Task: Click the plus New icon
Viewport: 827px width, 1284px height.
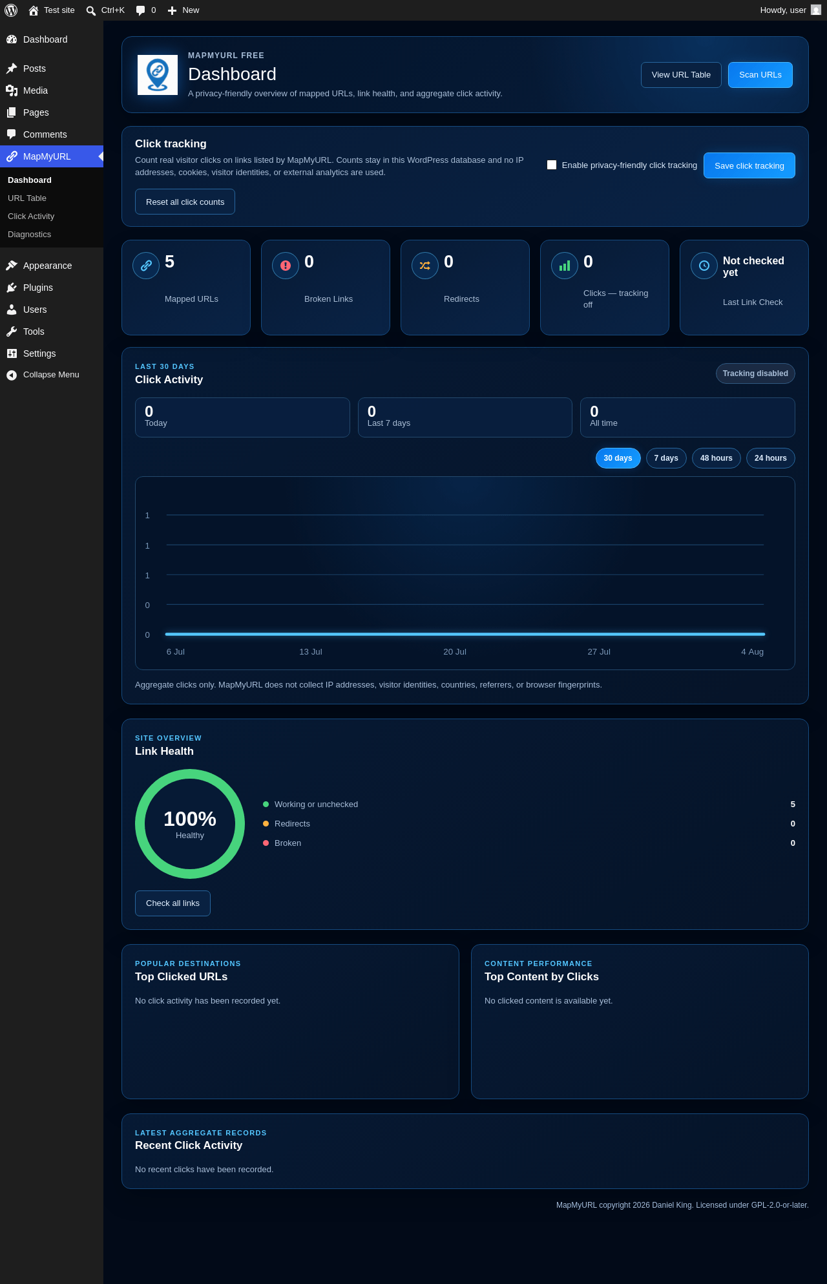Action: click(x=172, y=10)
